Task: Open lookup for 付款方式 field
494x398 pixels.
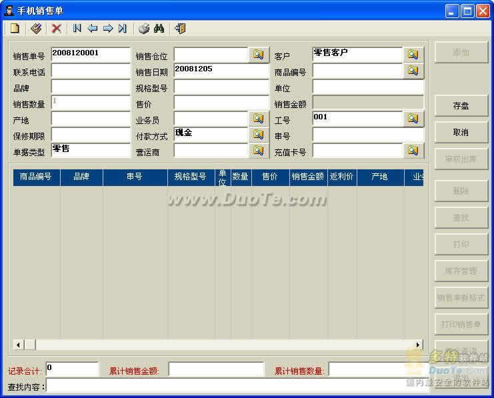Action: [259, 135]
